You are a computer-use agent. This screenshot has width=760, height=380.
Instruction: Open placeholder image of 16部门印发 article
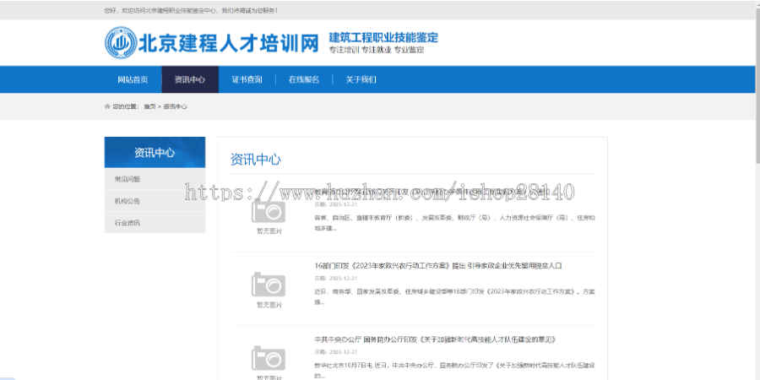(269, 290)
